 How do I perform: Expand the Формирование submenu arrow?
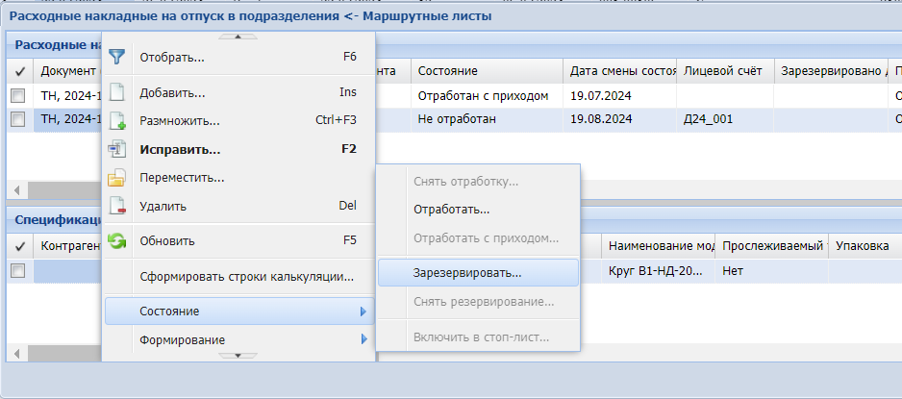(x=363, y=339)
